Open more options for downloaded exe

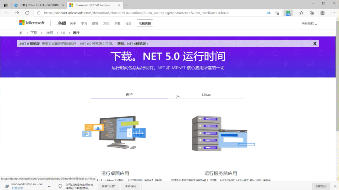tap(50, 186)
